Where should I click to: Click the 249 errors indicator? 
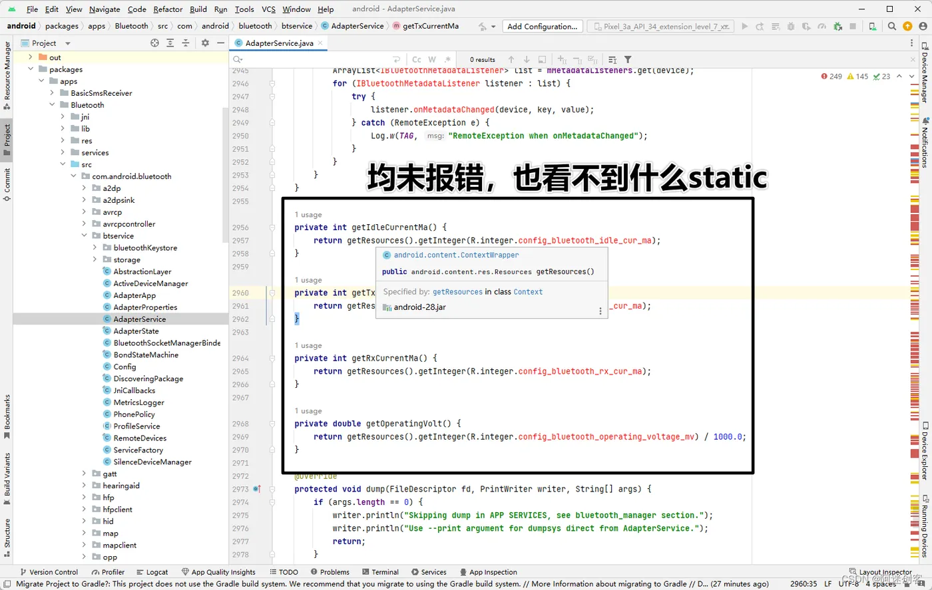[x=831, y=76]
